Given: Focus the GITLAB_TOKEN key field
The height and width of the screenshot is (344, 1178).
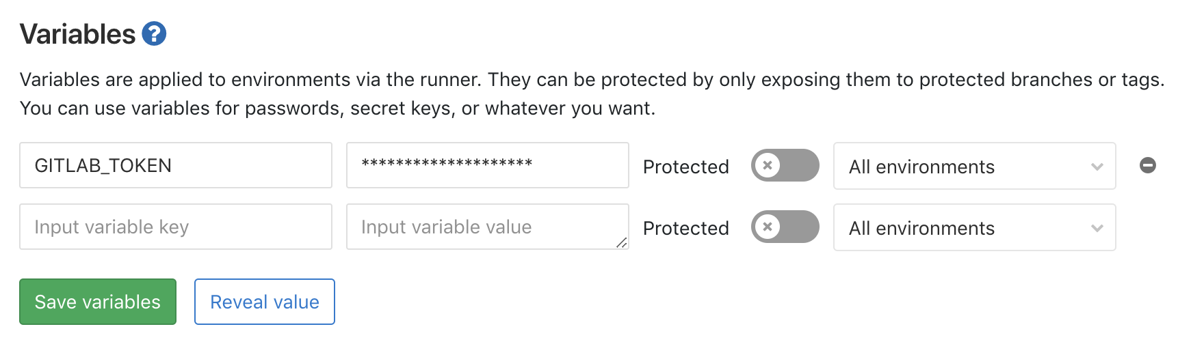Looking at the screenshot, I should coord(175,165).
